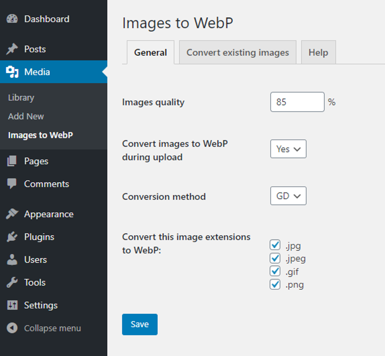385x356 pixels.
Task: Open the Conversion method dropdown
Action: [288, 196]
